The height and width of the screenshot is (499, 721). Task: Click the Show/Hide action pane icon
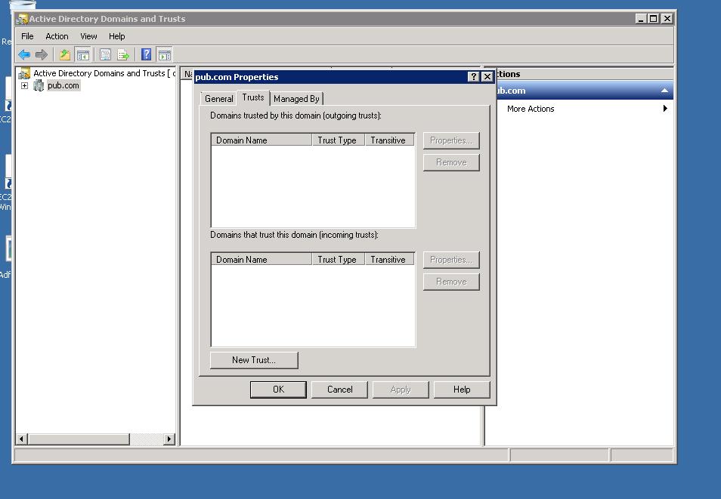click(x=164, y=54)
